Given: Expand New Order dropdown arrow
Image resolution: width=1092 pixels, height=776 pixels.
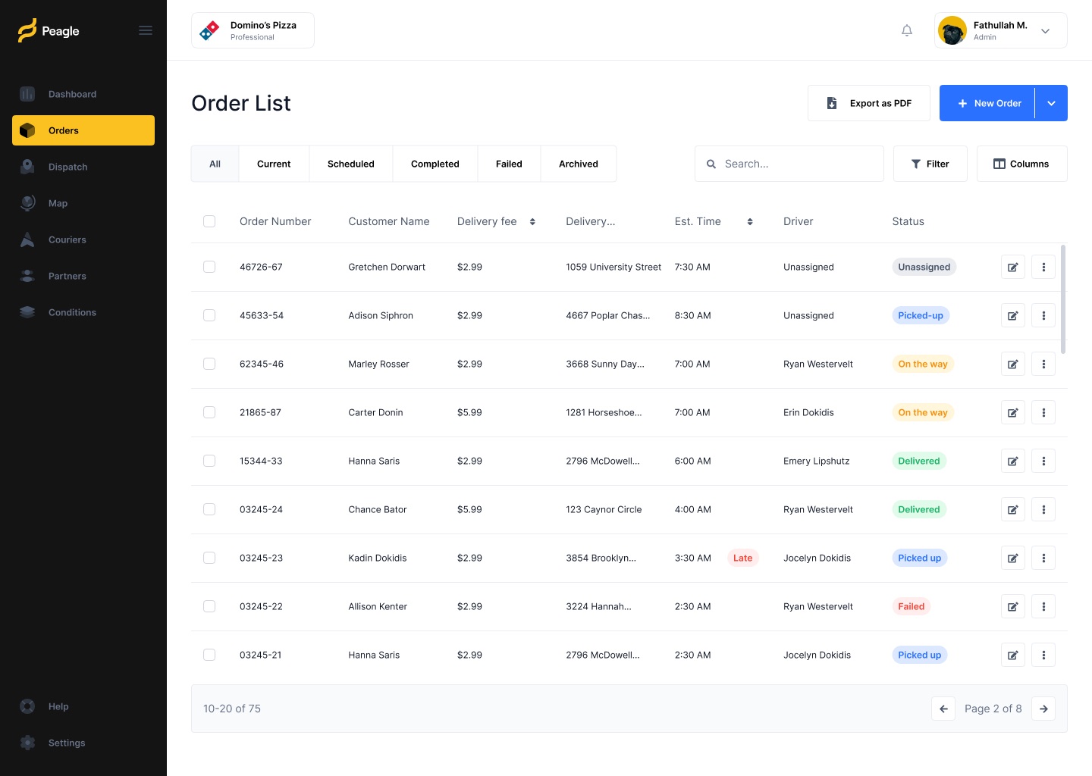Looking at the screenshot, I should point(1051,103).
